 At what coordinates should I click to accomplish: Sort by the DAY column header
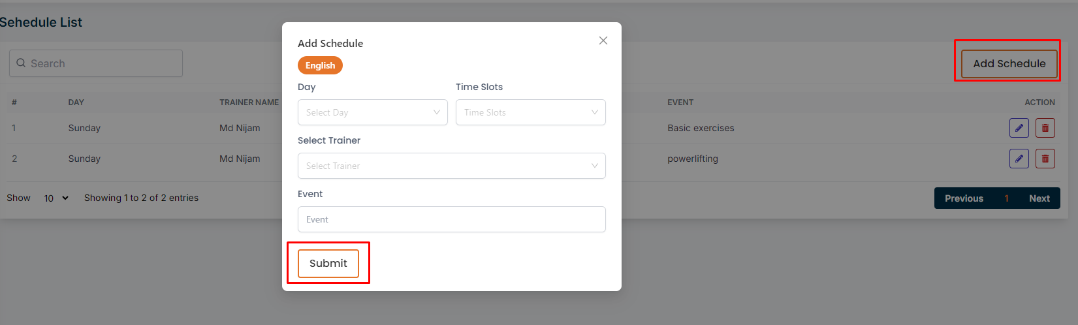[76, 102]
